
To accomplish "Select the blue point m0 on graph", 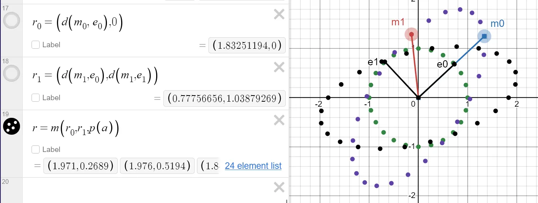I will pyautogui.click(x=484, y=36).
